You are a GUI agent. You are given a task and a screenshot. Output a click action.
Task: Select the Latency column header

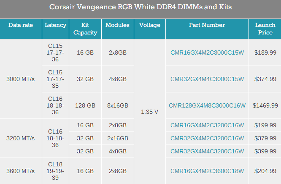click(x=55, y=25)
